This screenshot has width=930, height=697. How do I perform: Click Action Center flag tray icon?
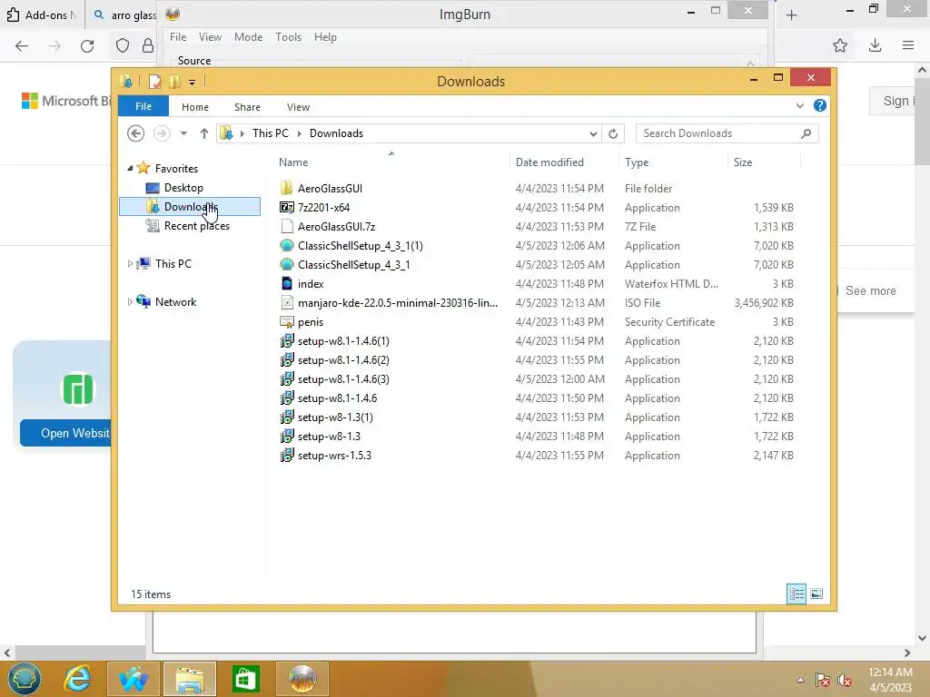[822, 680]
